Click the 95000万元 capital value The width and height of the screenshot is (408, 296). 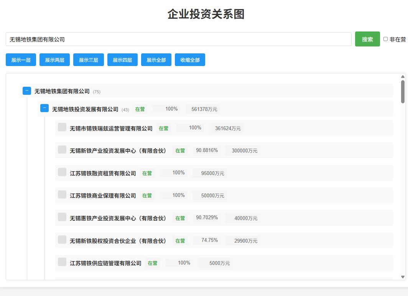pyautogui.click(x=212, y=173)
